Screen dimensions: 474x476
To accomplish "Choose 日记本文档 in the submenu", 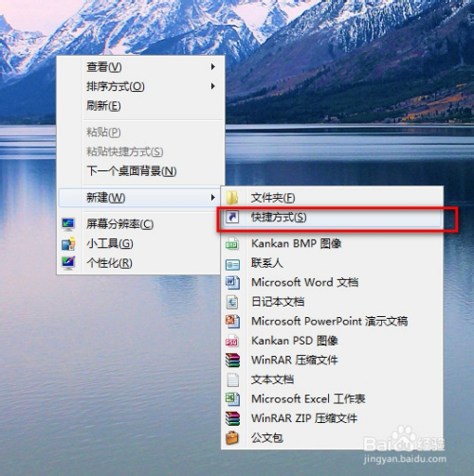I will point(332,302).
